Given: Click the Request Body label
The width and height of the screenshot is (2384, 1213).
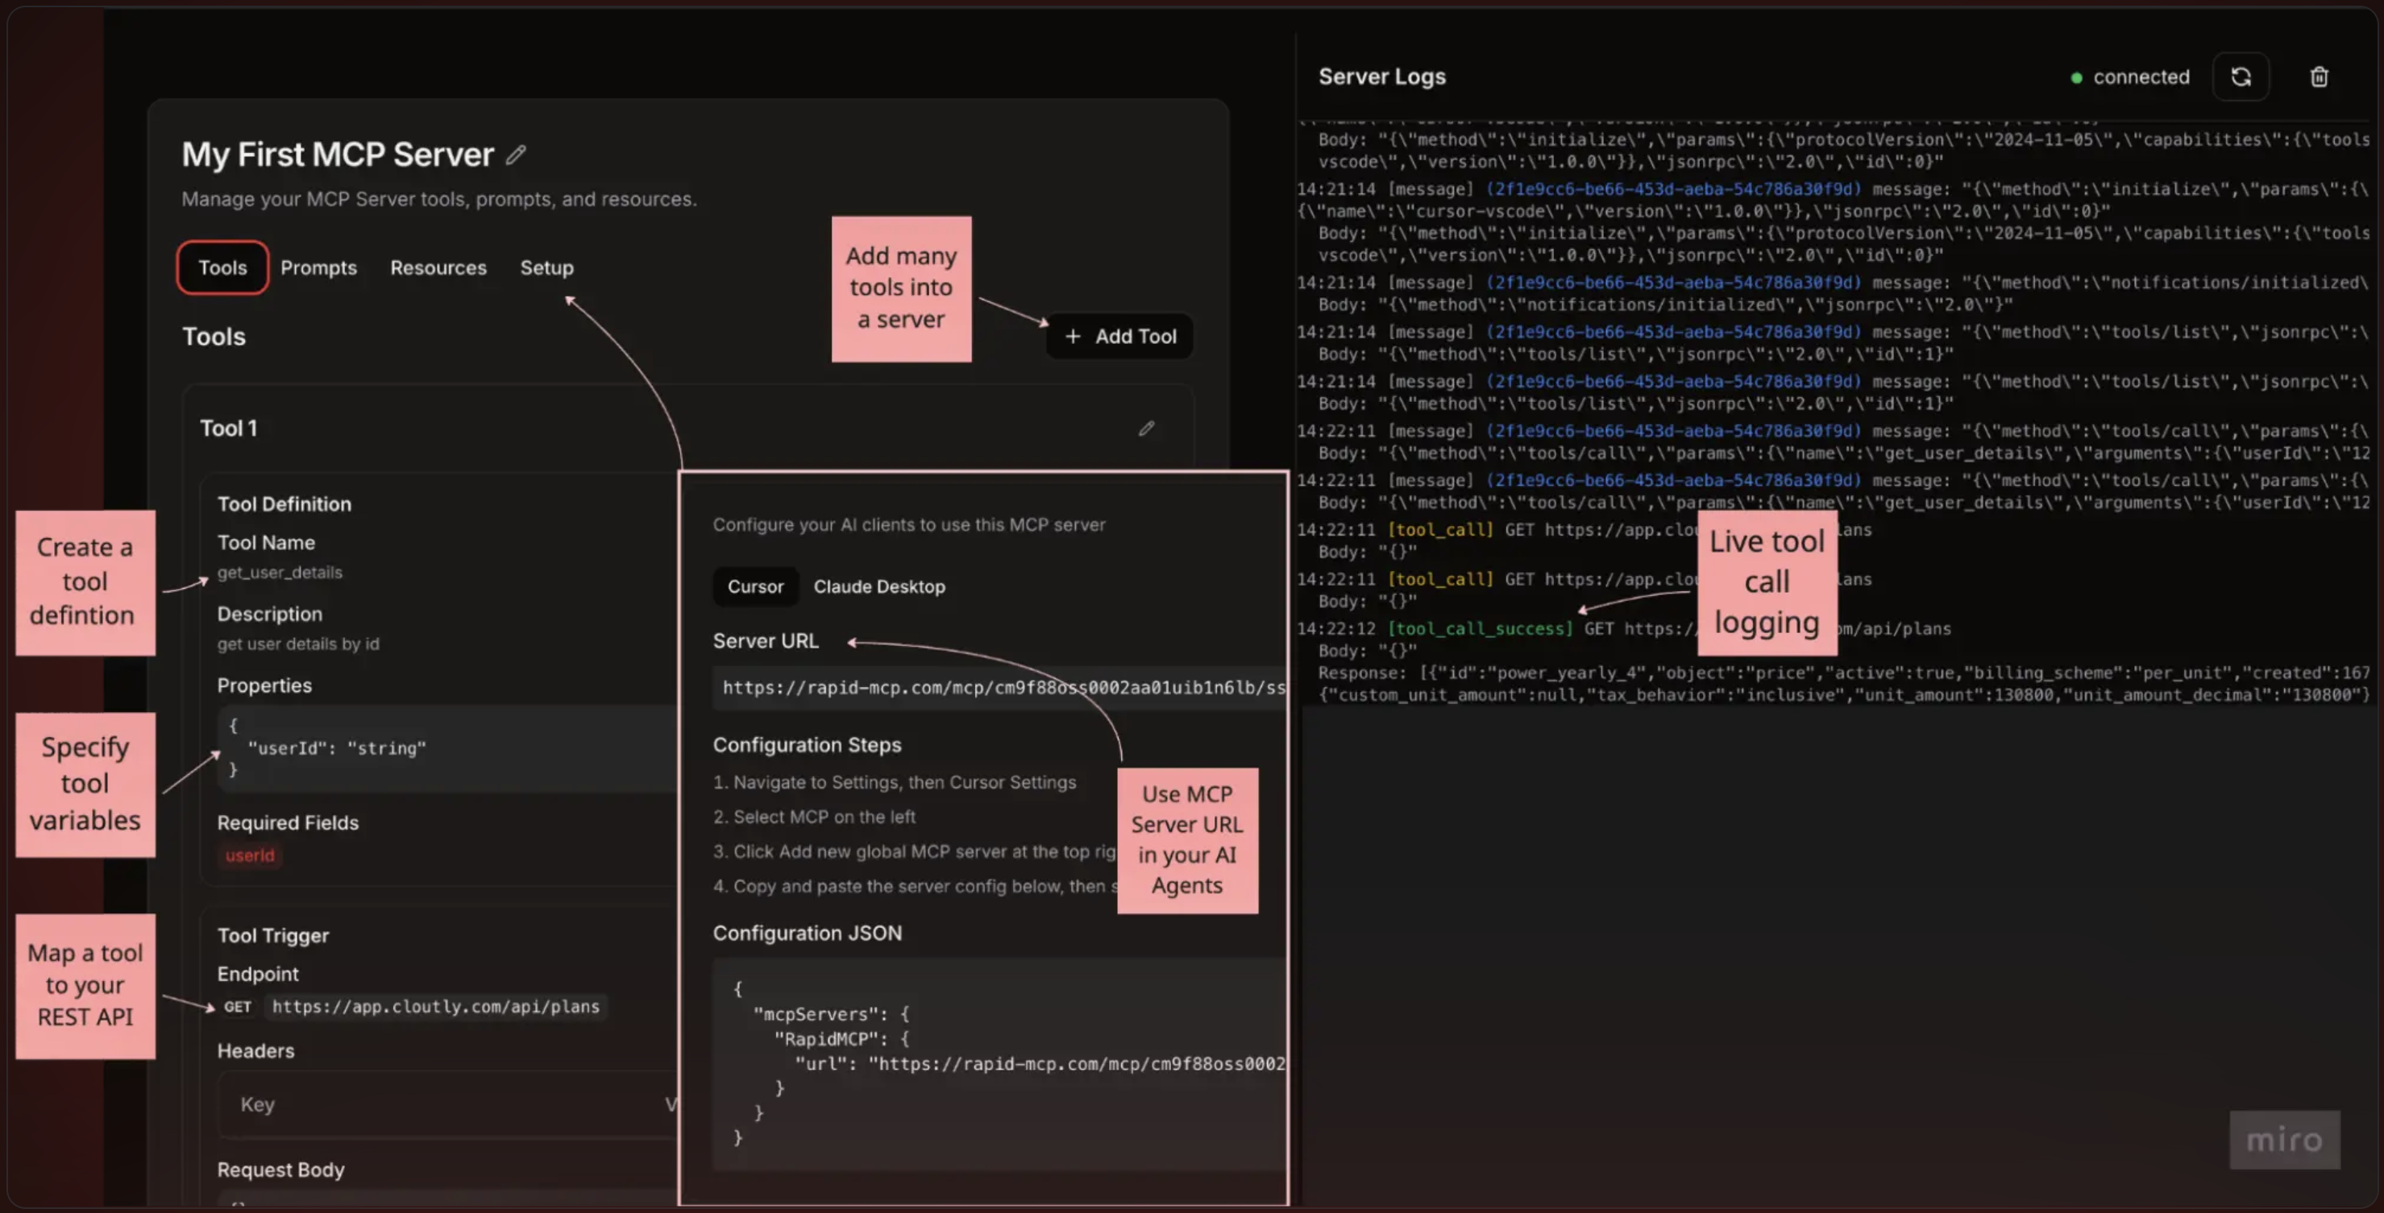Looking at the screenshot, I should (x=280, y=1170).
